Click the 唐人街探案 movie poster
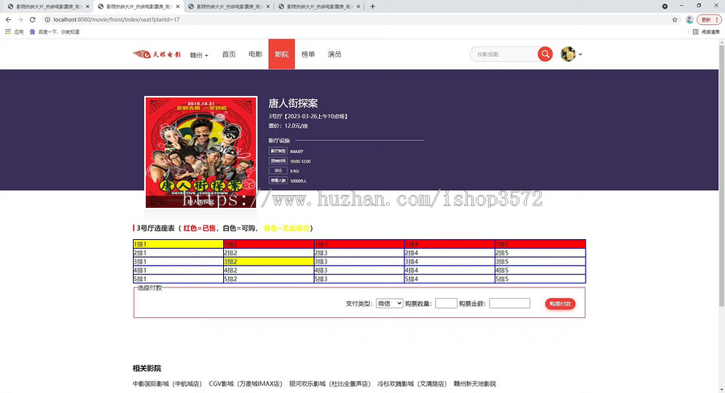The width and height of the screenshot is (725, 393). point(201,152)
